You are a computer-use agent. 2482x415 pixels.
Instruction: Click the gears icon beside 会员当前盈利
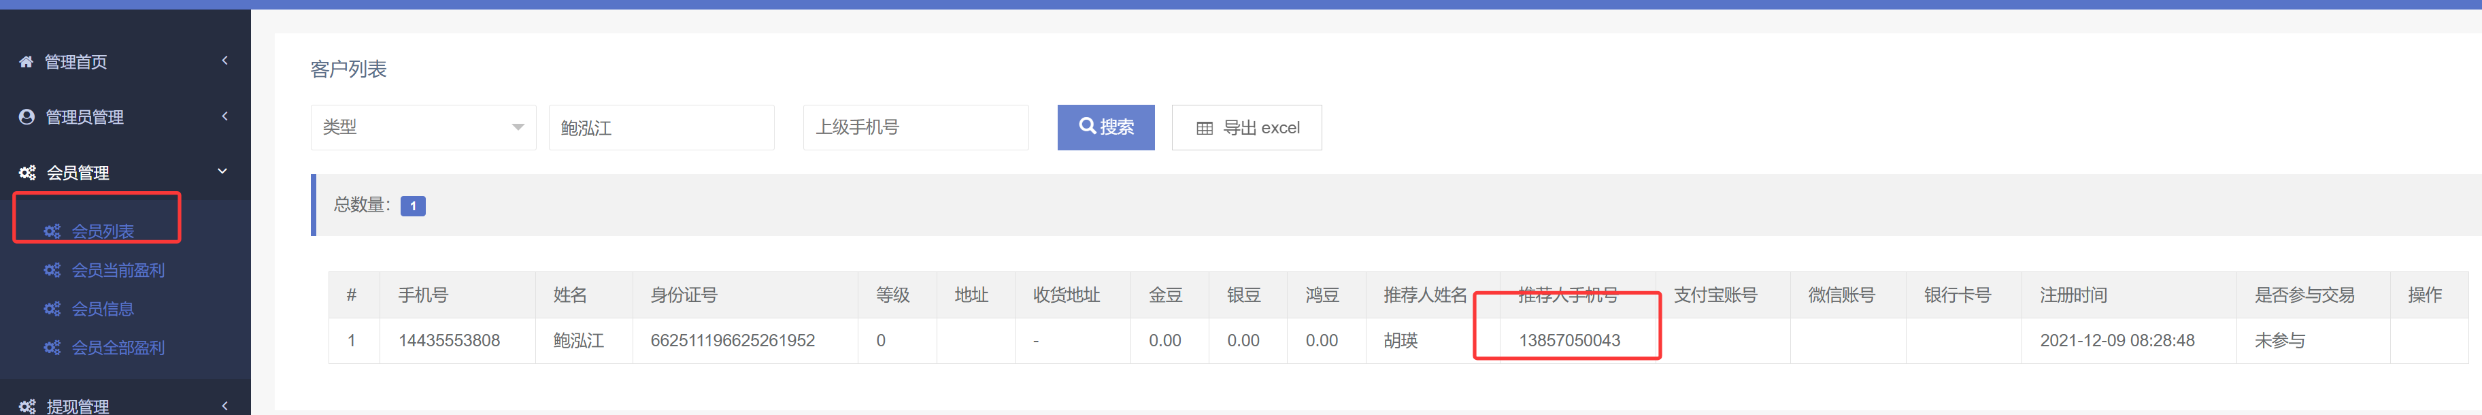point(52,269)
